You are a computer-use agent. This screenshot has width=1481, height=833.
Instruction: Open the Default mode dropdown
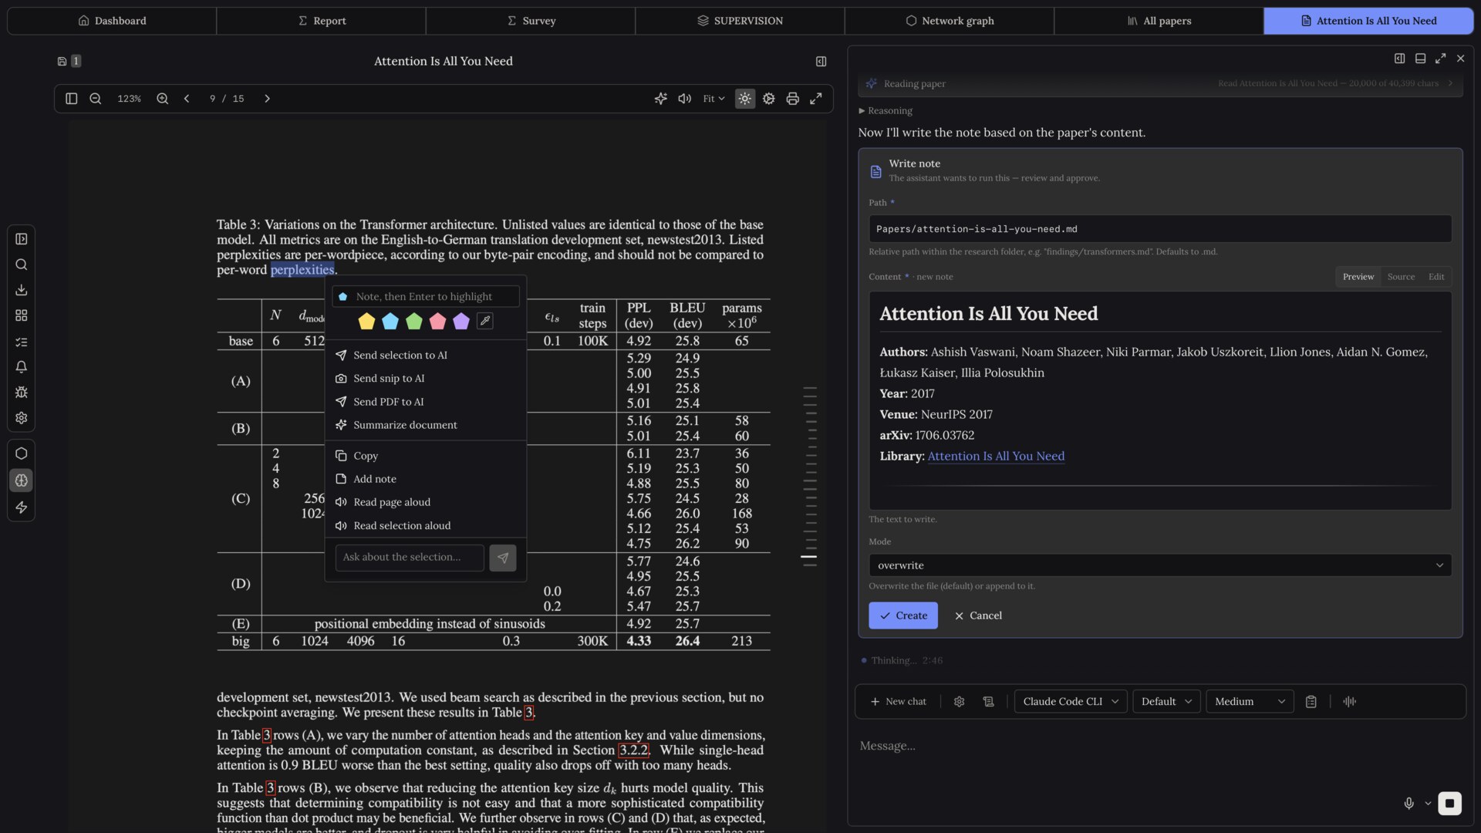[x=1166, y=702]
